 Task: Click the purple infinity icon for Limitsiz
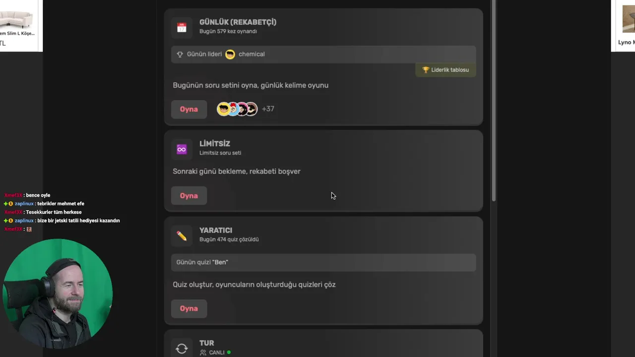tap(182, 149)
